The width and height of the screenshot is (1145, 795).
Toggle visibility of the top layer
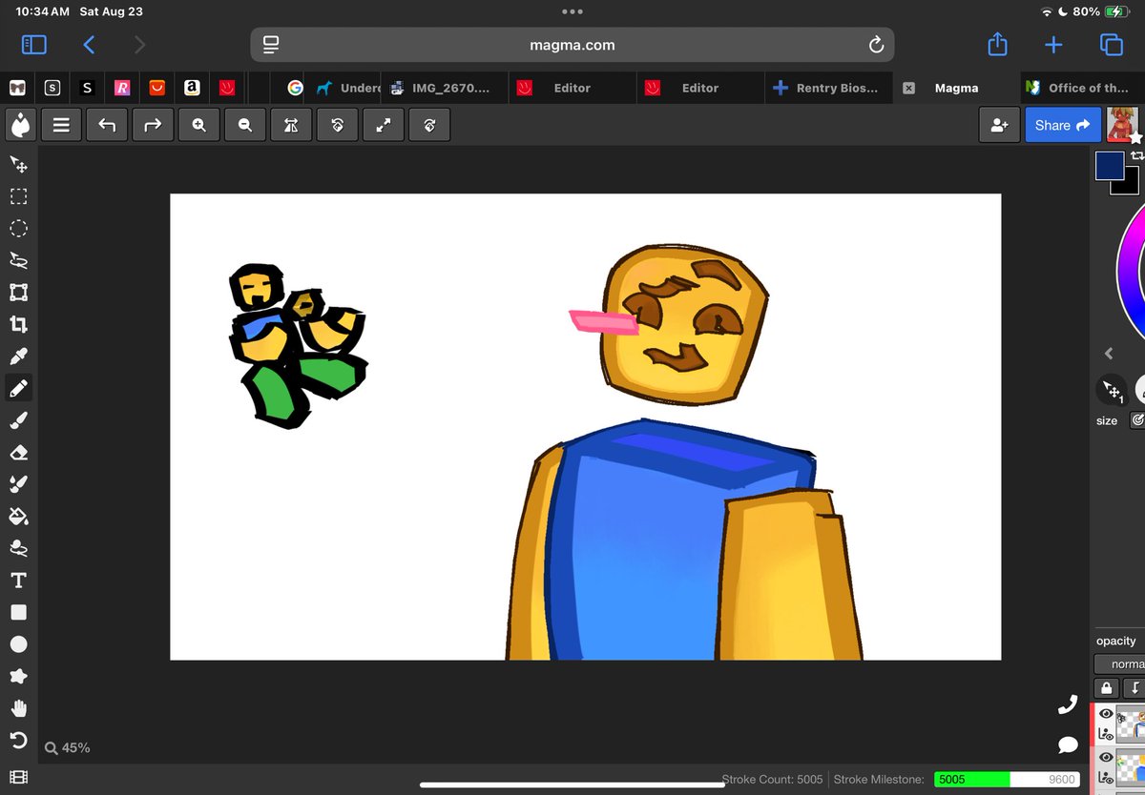coord(1106,714)
